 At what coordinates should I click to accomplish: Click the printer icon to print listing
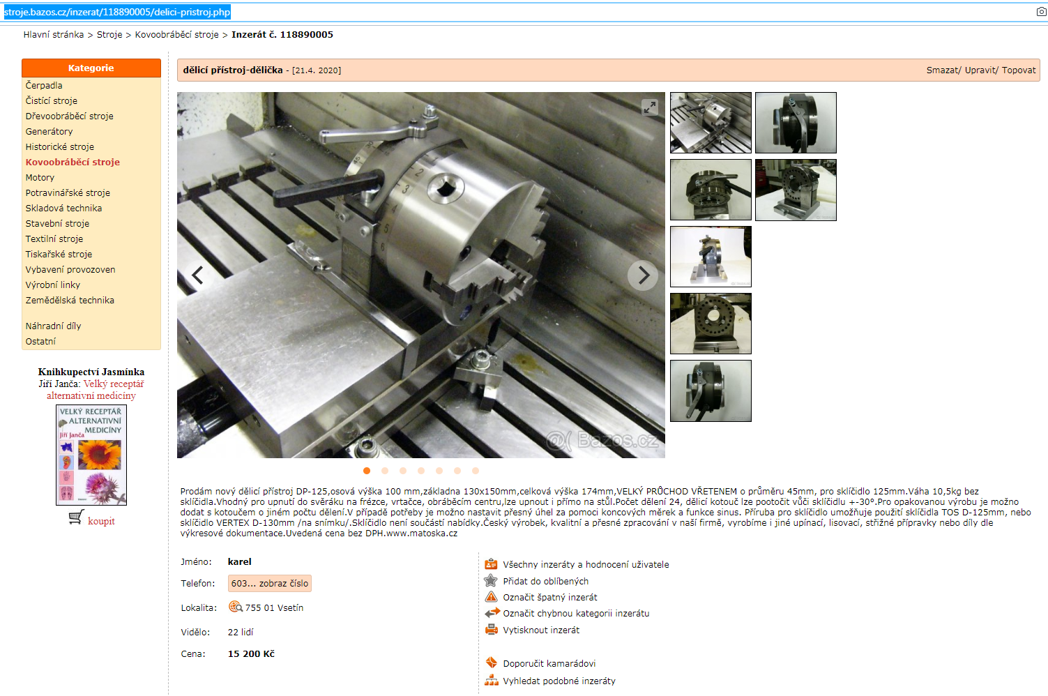click(x=491, y=630)
